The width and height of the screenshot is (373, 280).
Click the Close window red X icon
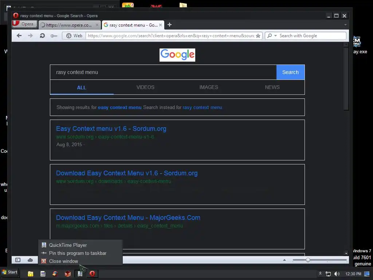44,261
